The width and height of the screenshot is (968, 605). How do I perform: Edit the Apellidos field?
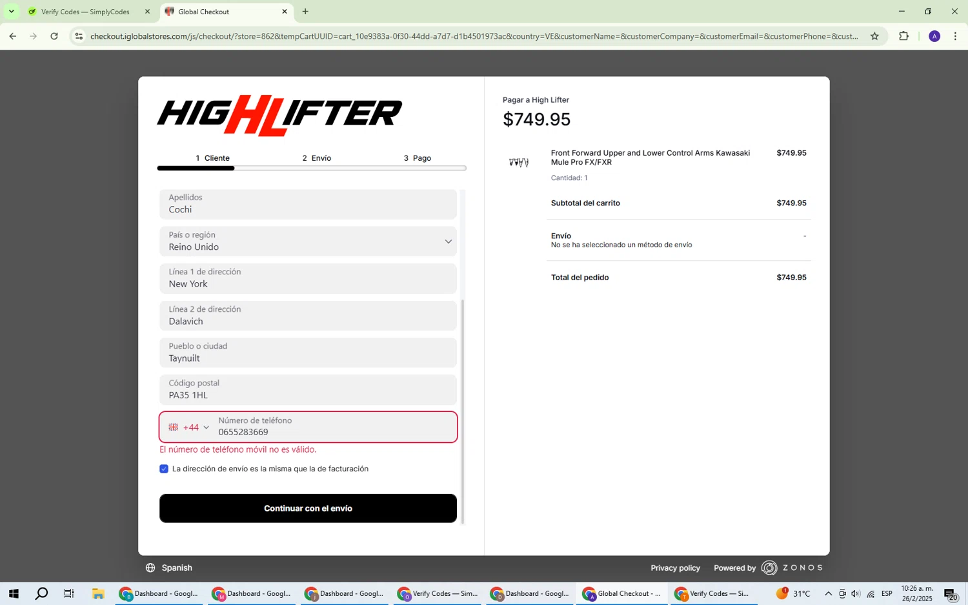tap(308, 204)
